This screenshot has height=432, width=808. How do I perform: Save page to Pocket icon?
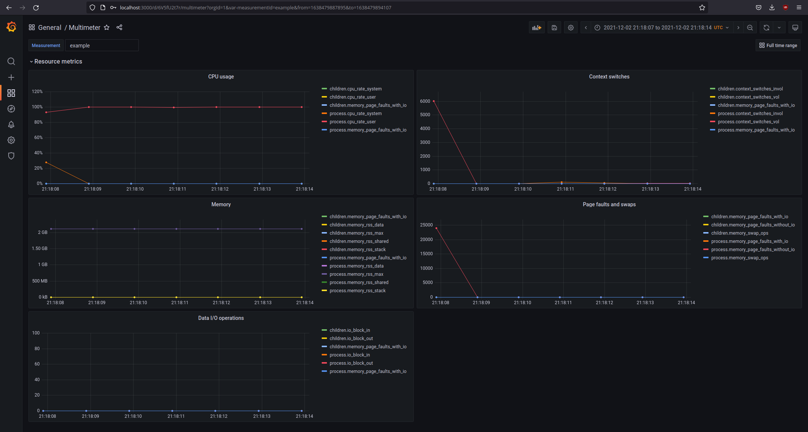pos(759,7)
